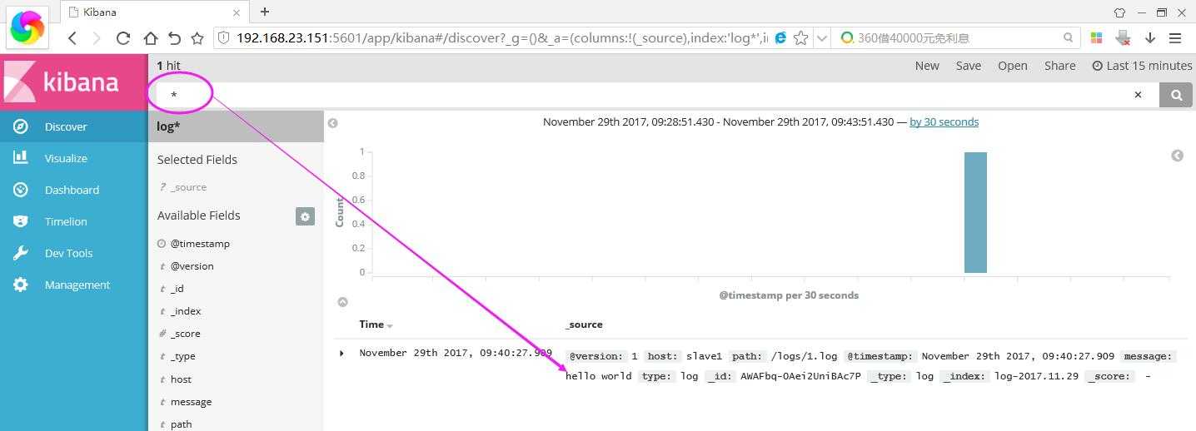
Task: Click Share in the top menu
Action: pyautogui.click(x=1060, y=66)
